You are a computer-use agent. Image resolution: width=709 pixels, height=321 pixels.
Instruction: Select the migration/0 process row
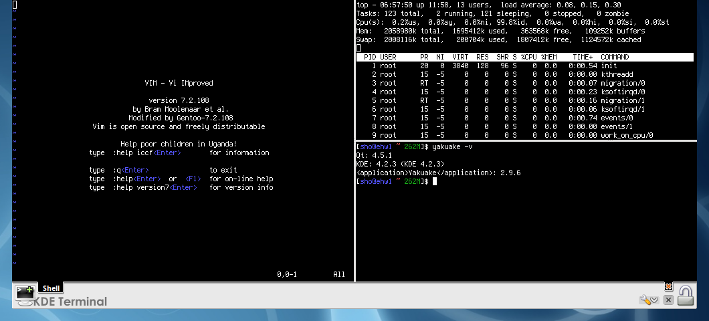(x=524, y=83)
